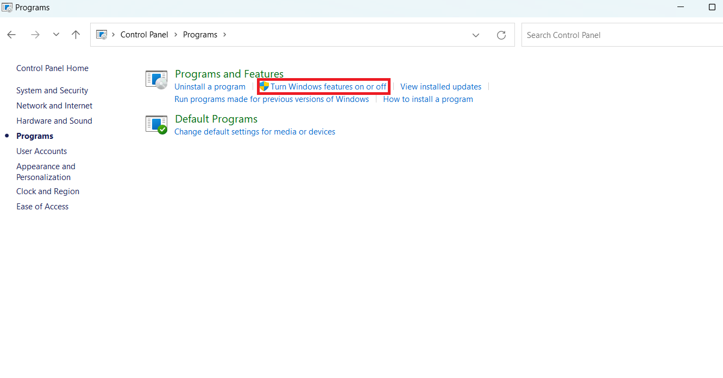Go up one level with Up arrow
This screenshot has width=723, height=378.
tap(76, 35)
